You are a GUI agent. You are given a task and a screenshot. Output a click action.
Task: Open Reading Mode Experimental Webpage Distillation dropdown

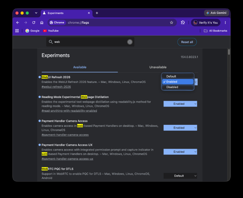[180, 104]
